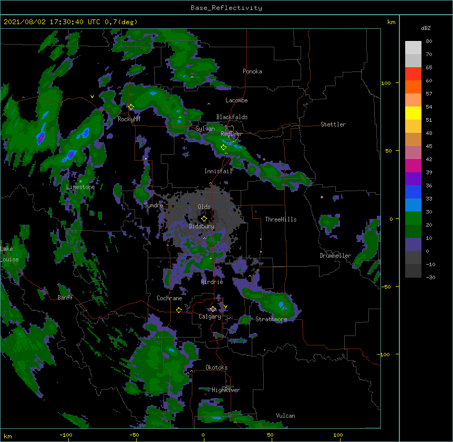
Task: Click the yellow station marker at Calgary
Action: coord(213,309)
